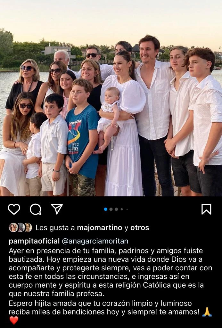This screenshot has height=328, width=222.
Task: Open majomartino profile from likes
Action: pos(100,228)
